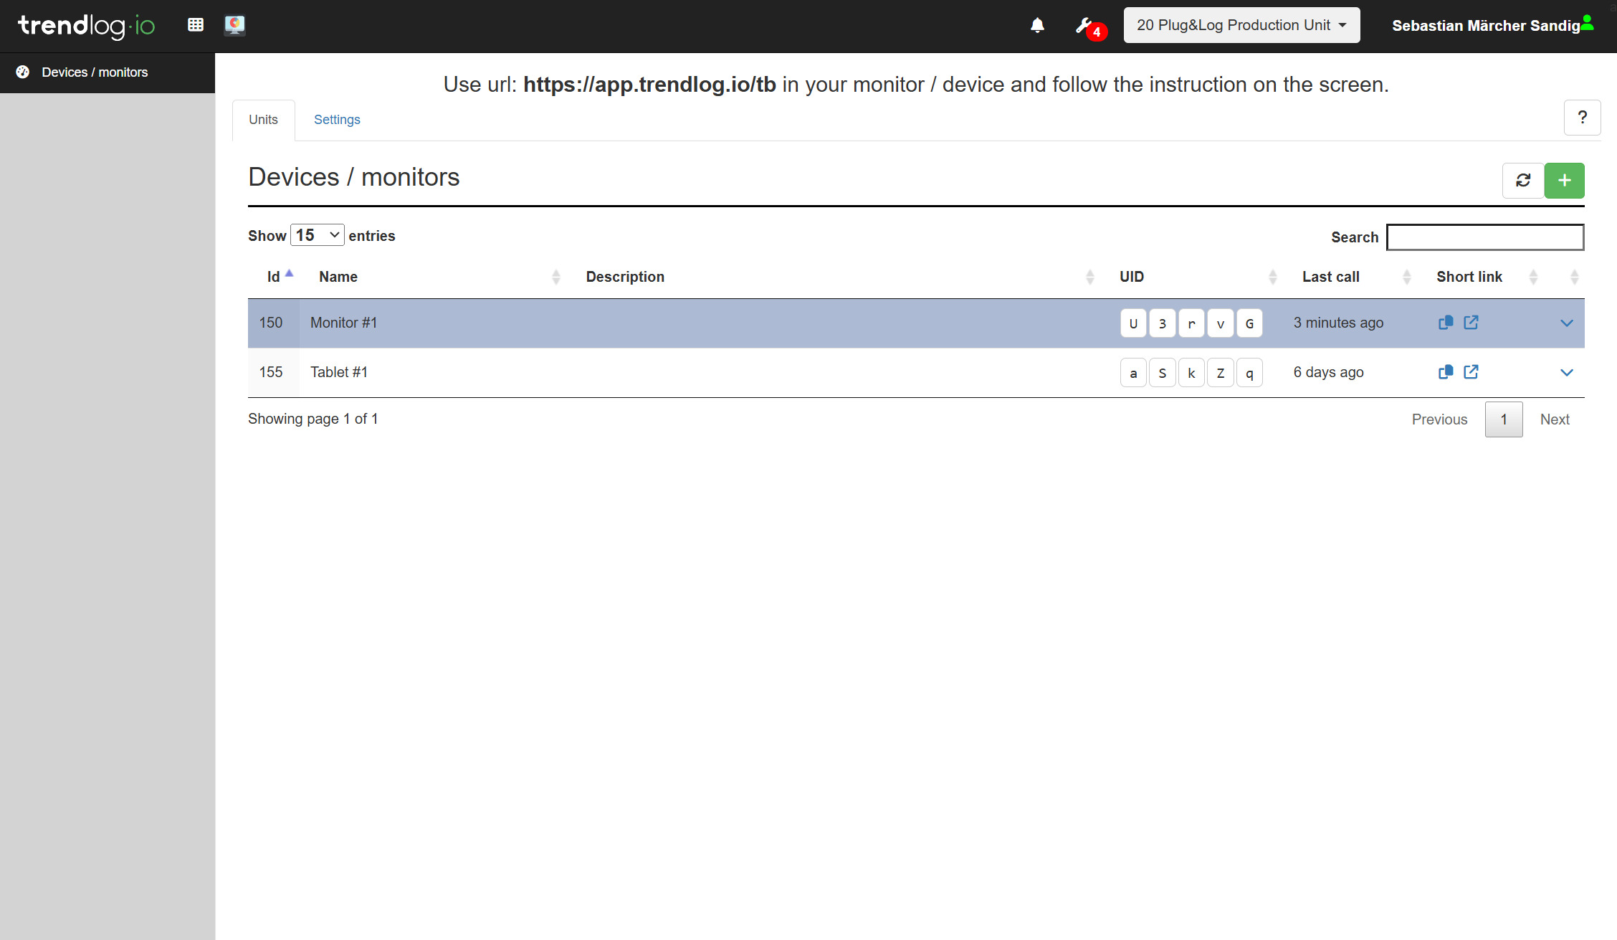
Task: Sort by Id column arrow
Action: (x=290, y=273)
